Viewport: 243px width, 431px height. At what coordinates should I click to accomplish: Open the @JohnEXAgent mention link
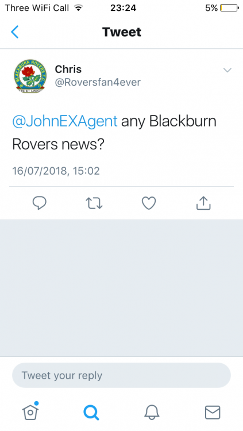pos(65,121)
